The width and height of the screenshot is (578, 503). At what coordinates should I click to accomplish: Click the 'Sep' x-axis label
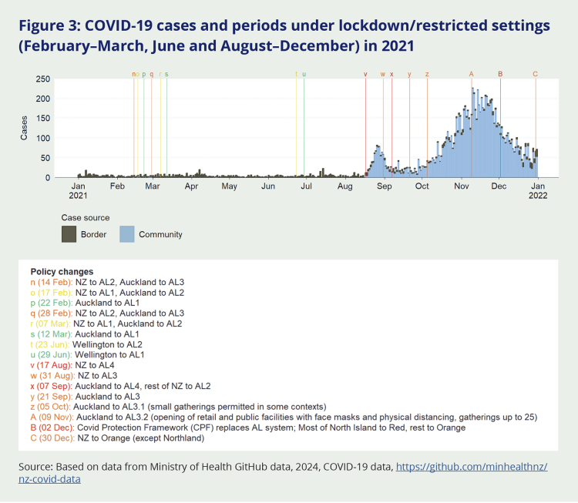pos(384,186)
